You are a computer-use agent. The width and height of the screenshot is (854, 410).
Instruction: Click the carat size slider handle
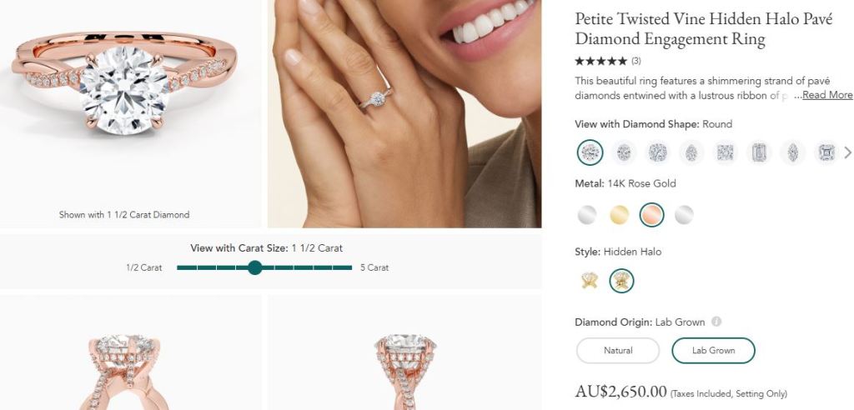(x=255, y=267)
